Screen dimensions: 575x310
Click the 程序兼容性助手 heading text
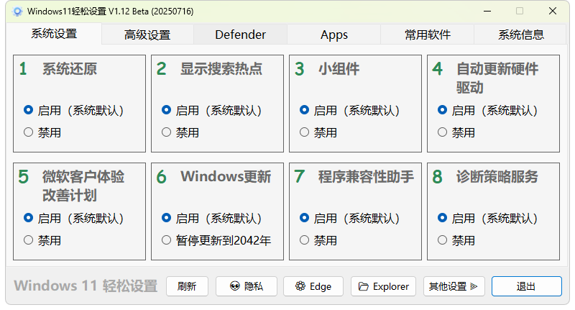coord(366,177)
